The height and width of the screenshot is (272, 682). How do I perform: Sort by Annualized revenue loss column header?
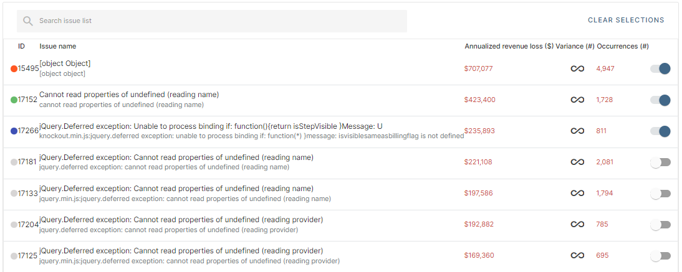click(509, 47)
